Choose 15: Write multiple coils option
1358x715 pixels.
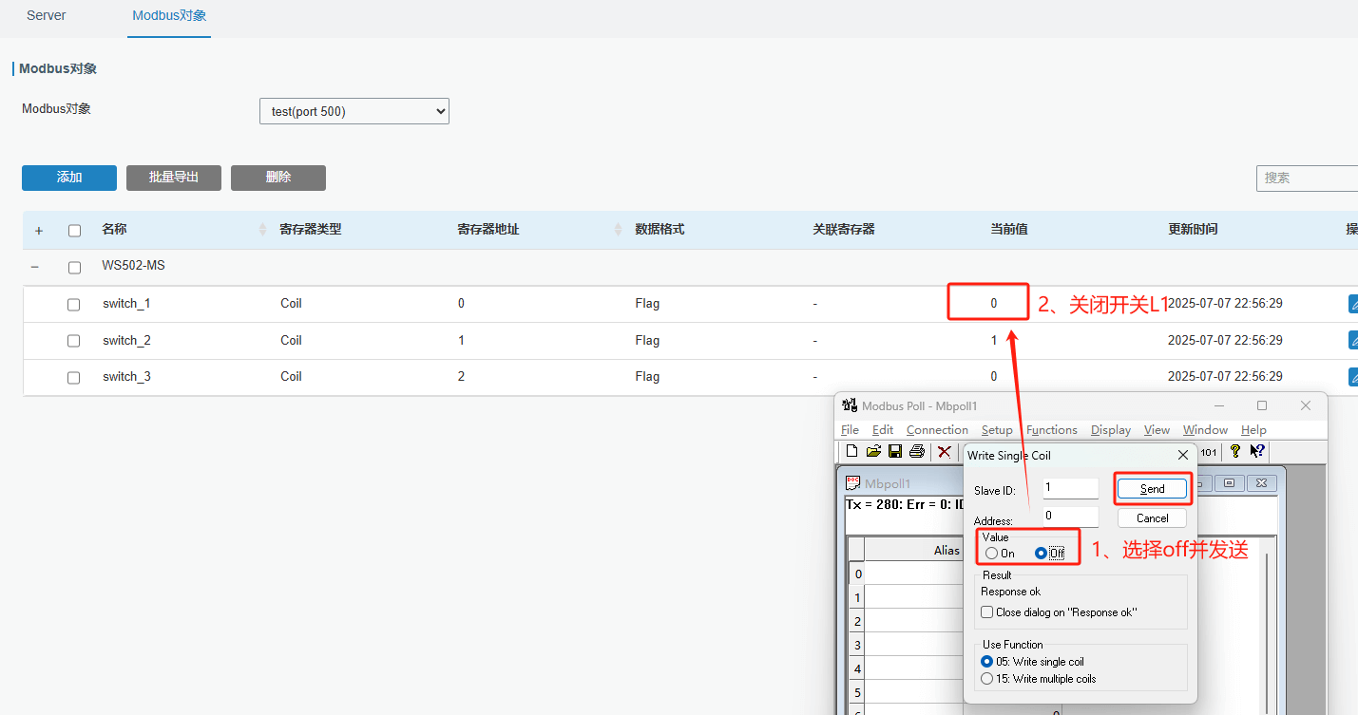point(987,679)
